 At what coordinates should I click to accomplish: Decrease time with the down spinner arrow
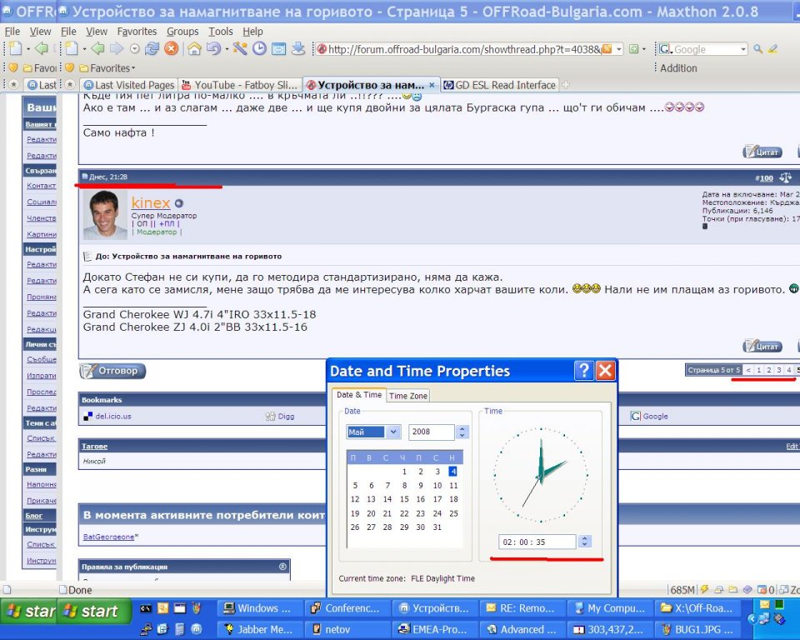585,544
